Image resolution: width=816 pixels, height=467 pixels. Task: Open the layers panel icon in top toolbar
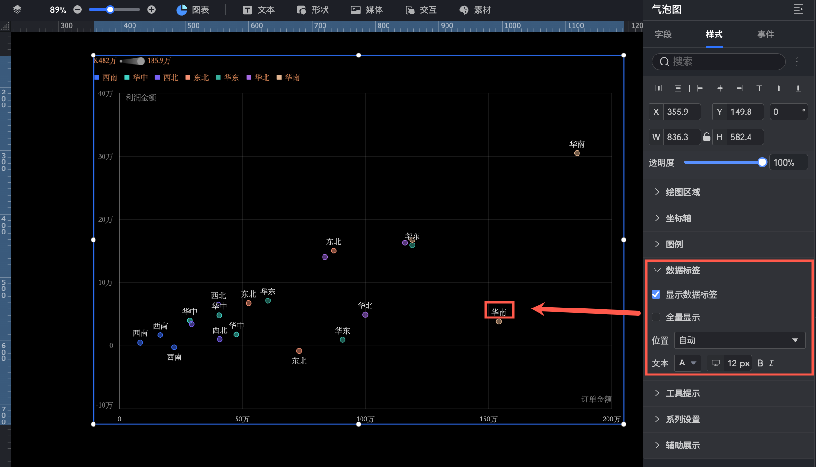[x=18, y=9]
